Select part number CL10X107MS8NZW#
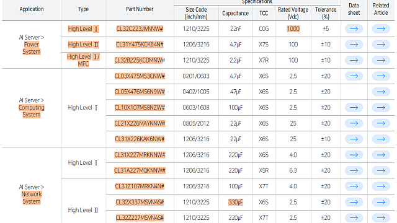Image resolution: width=397 pixels, height=223 pixels. (140, 107)
